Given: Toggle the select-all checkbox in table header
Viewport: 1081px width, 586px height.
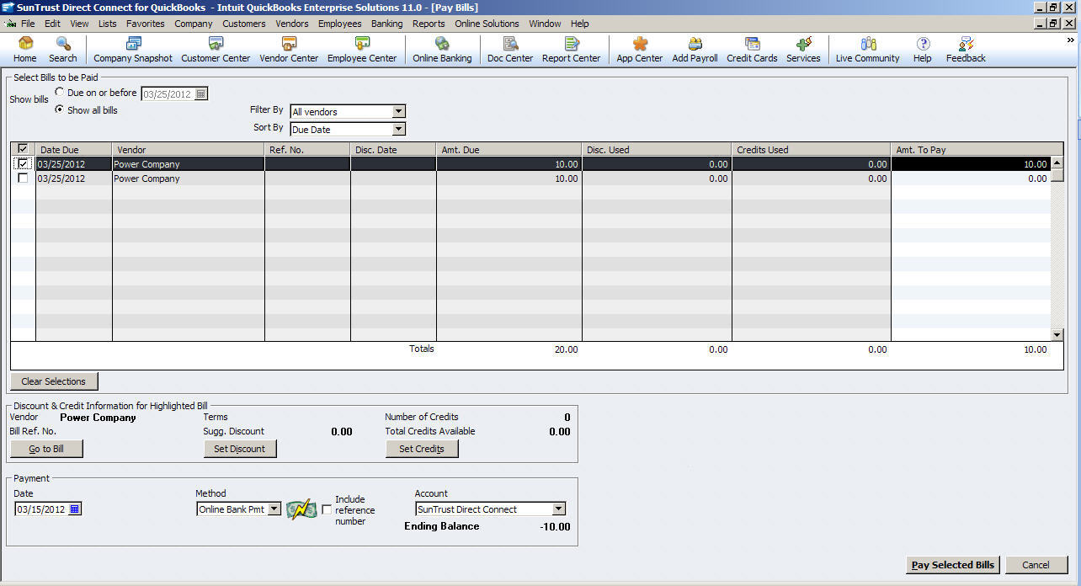Looking at the screenshot, I should [23, 149].
